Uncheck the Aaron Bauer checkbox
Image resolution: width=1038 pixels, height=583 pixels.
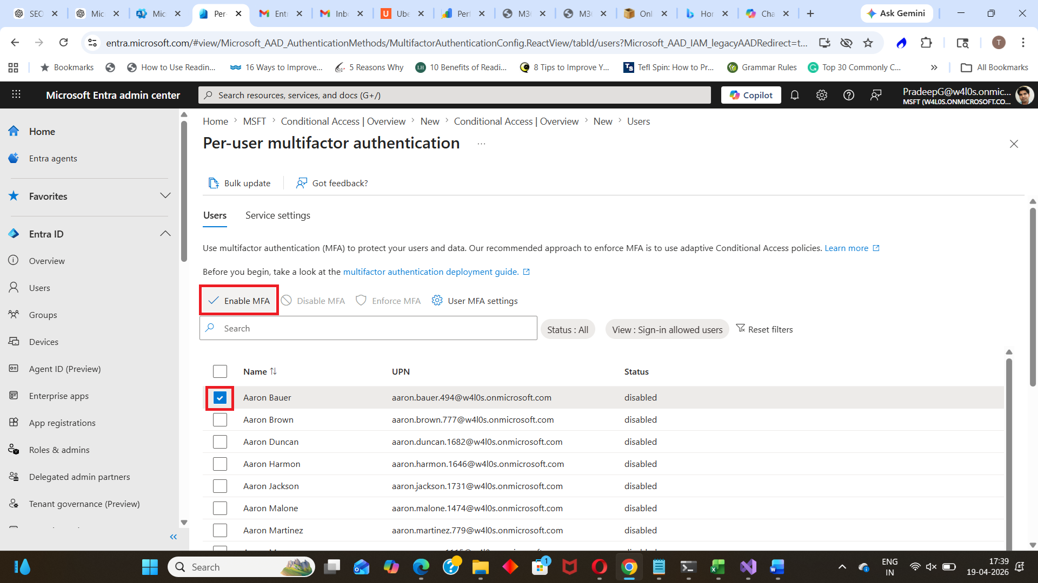click(219, 398)
